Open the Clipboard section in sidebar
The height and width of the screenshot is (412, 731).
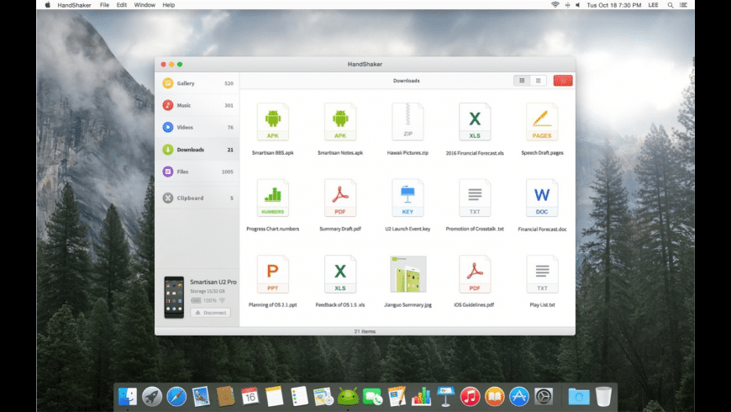pos(197,198)
